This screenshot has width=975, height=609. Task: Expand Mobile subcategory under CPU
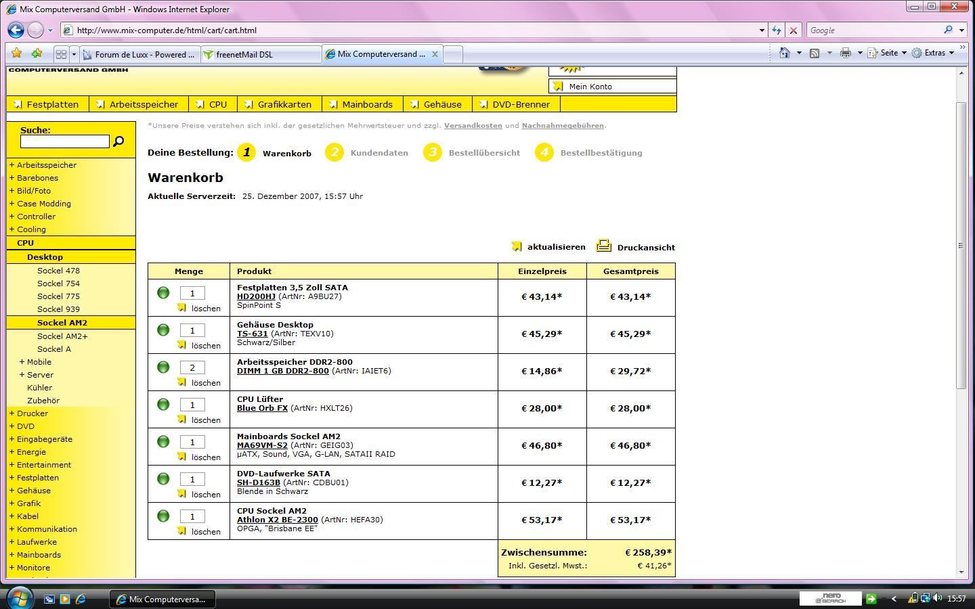pyautogui.click(x=22, y=362)
